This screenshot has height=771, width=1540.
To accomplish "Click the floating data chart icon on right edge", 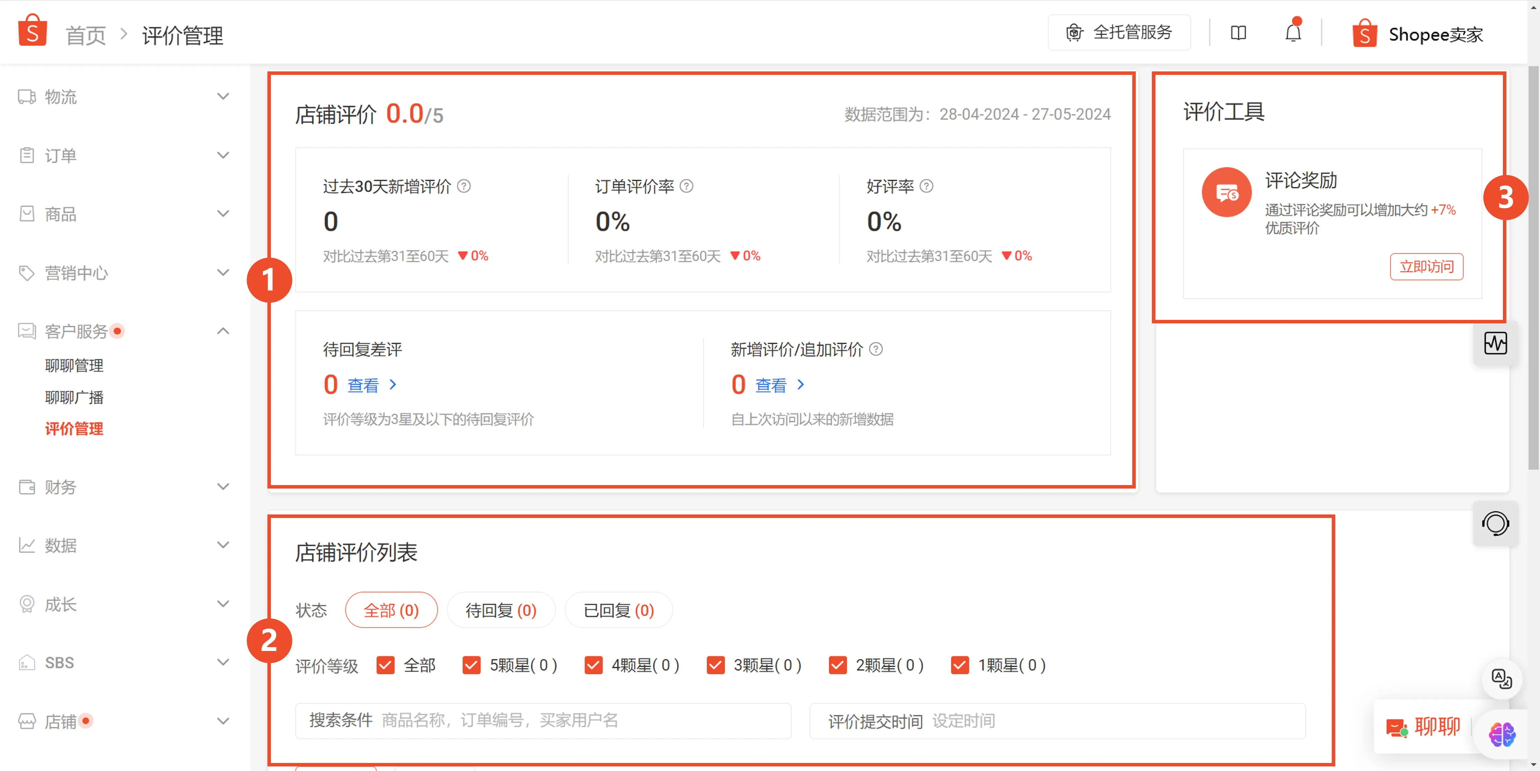I will pos(1496,343).
